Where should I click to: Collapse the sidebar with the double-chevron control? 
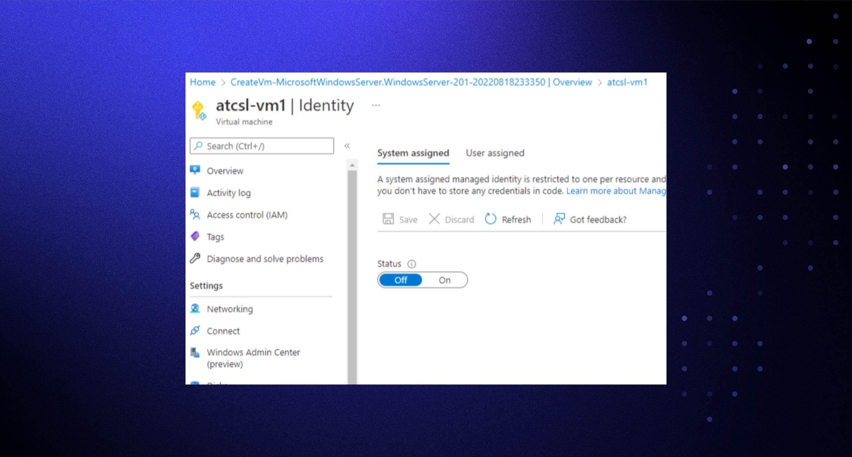[348, 146]
